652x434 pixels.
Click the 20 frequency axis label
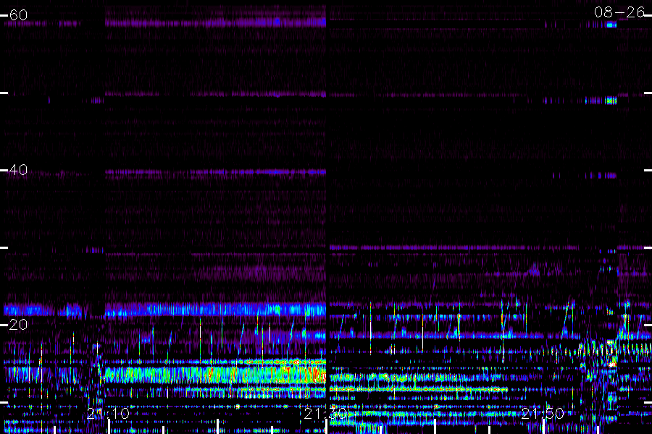tap(18, 325)
